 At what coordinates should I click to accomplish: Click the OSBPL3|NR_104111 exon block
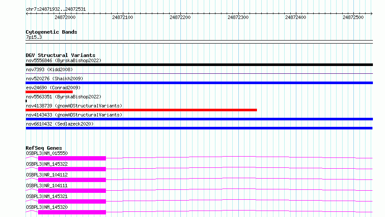pyautogui.click(x=72, y=191)
